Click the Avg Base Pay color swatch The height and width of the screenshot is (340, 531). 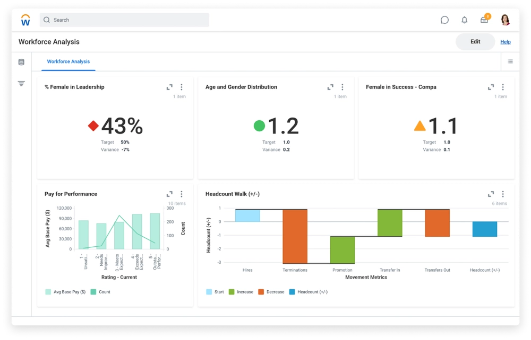(47, 291)
